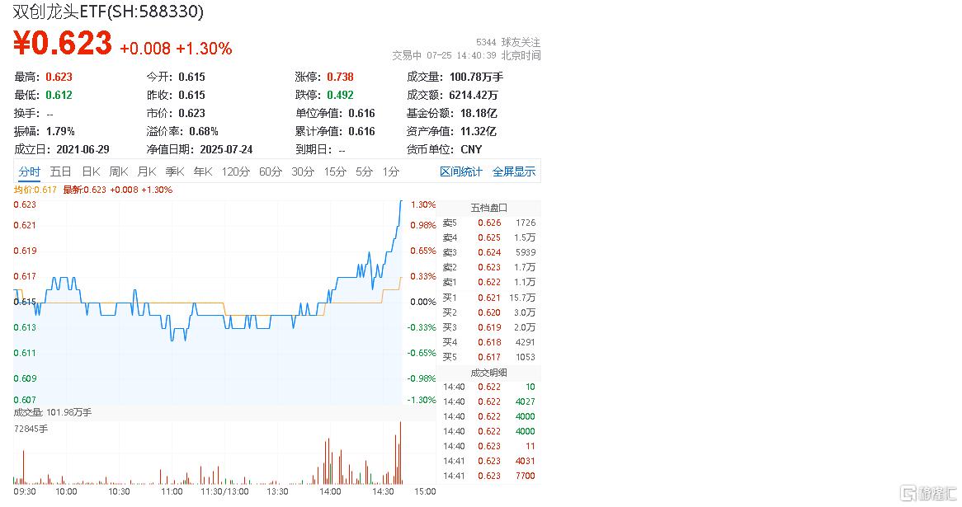Viewport: 962px width, 507px height.
Task: Click the 14:41 trade with volume 7700
Action: pyautogui.click(x=489, y=476)
